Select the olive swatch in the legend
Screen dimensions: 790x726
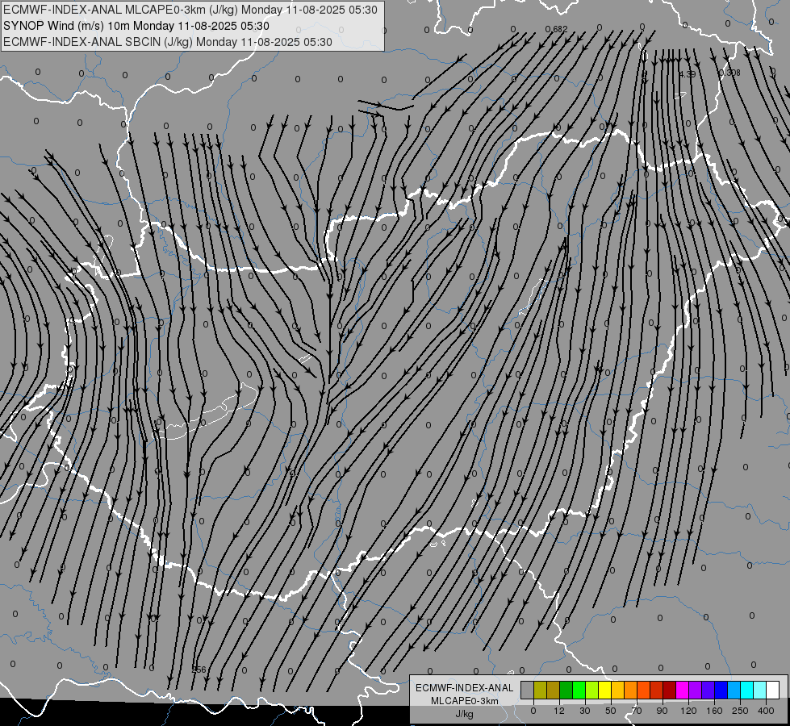pyautogui.click(x=540, y=690)
